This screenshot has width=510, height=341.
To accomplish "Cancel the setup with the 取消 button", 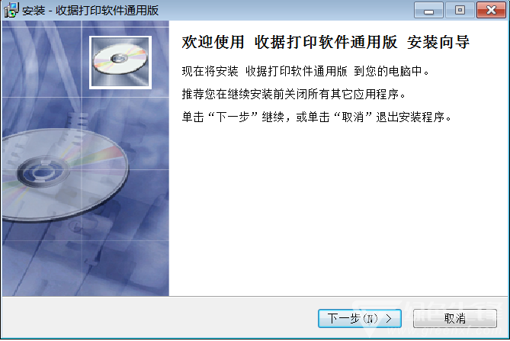I will [x=454, y=318].
